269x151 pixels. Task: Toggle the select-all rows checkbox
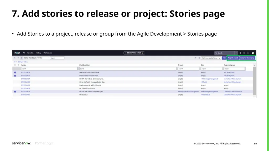pos(15,65)
